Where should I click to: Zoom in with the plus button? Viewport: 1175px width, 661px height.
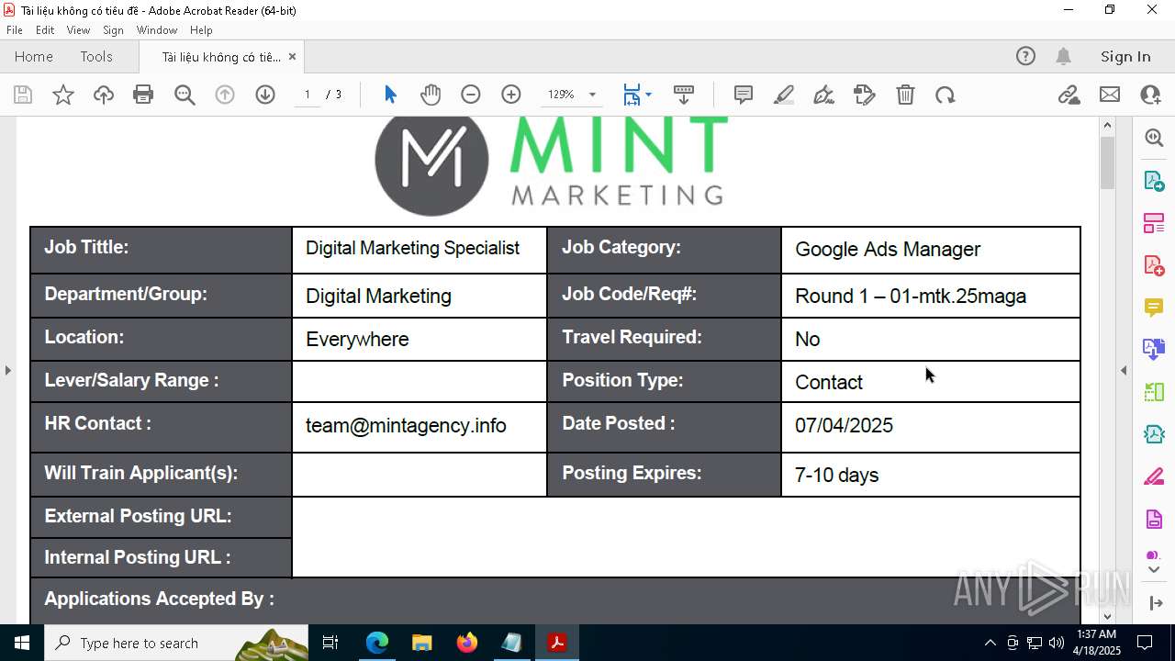pos(511,95)
